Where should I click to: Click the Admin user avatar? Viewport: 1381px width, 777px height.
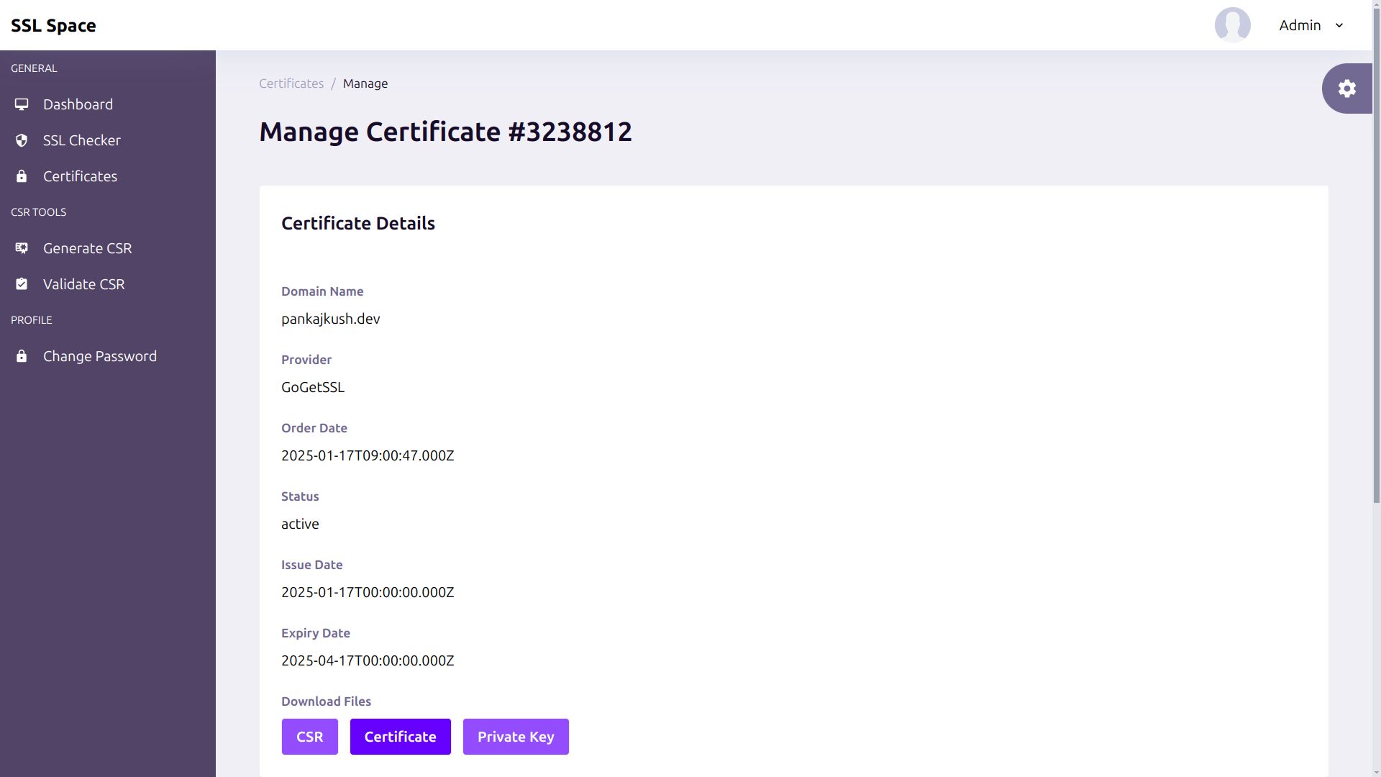point(1232,25)
